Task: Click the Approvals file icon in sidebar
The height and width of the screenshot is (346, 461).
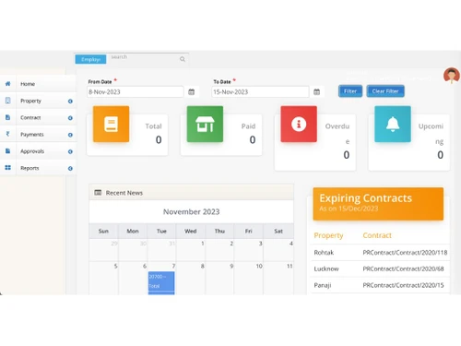Action: pos(8,151)
